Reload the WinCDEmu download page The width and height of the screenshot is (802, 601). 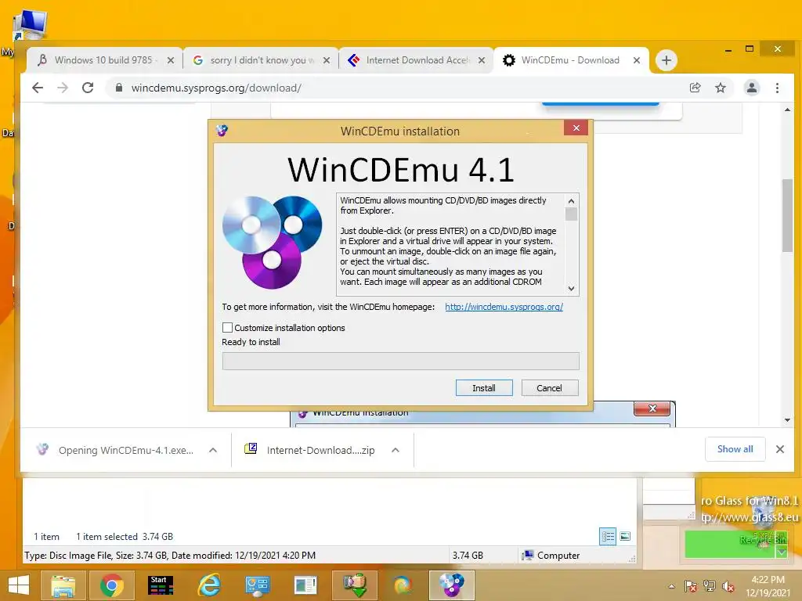pos(88,88)
